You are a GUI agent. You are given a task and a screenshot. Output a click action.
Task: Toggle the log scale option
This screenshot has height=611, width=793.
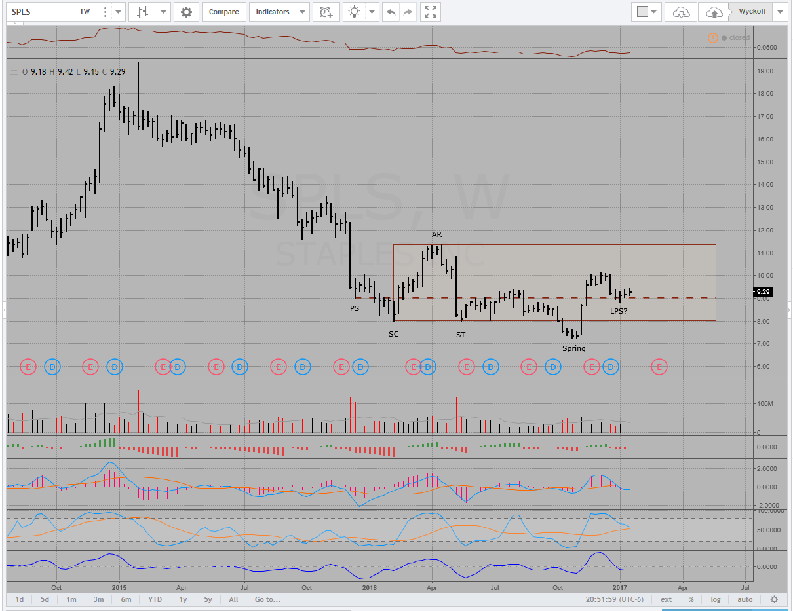tap(716, 599)
